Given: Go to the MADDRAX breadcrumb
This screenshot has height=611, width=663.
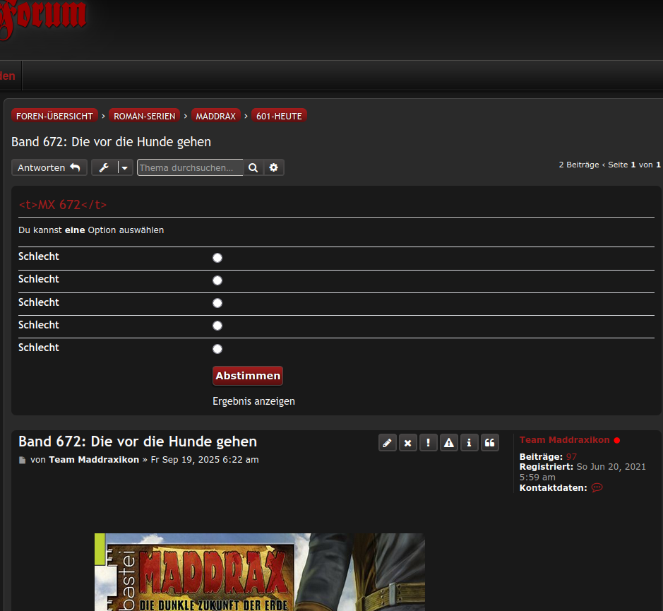Looking at the screenshot, I should 215,116.
